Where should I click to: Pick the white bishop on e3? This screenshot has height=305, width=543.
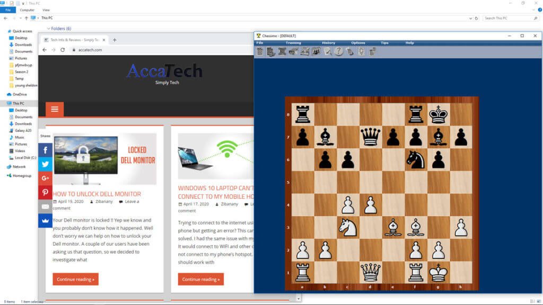pyautogui.click(x=393, y=227)
